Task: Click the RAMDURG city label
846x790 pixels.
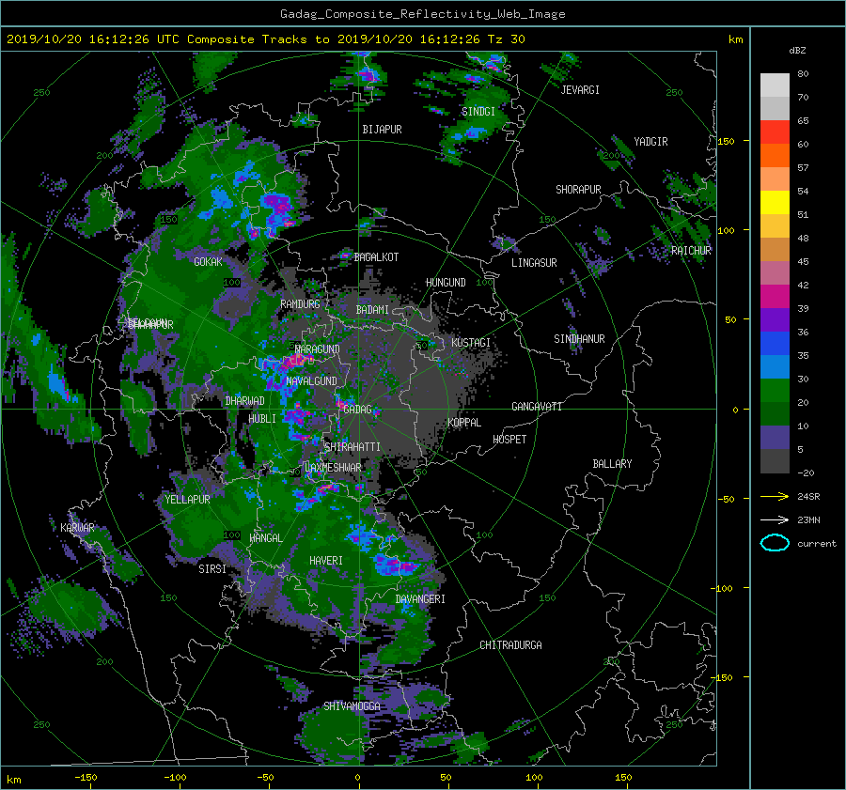Action: [x=300, y=304]
